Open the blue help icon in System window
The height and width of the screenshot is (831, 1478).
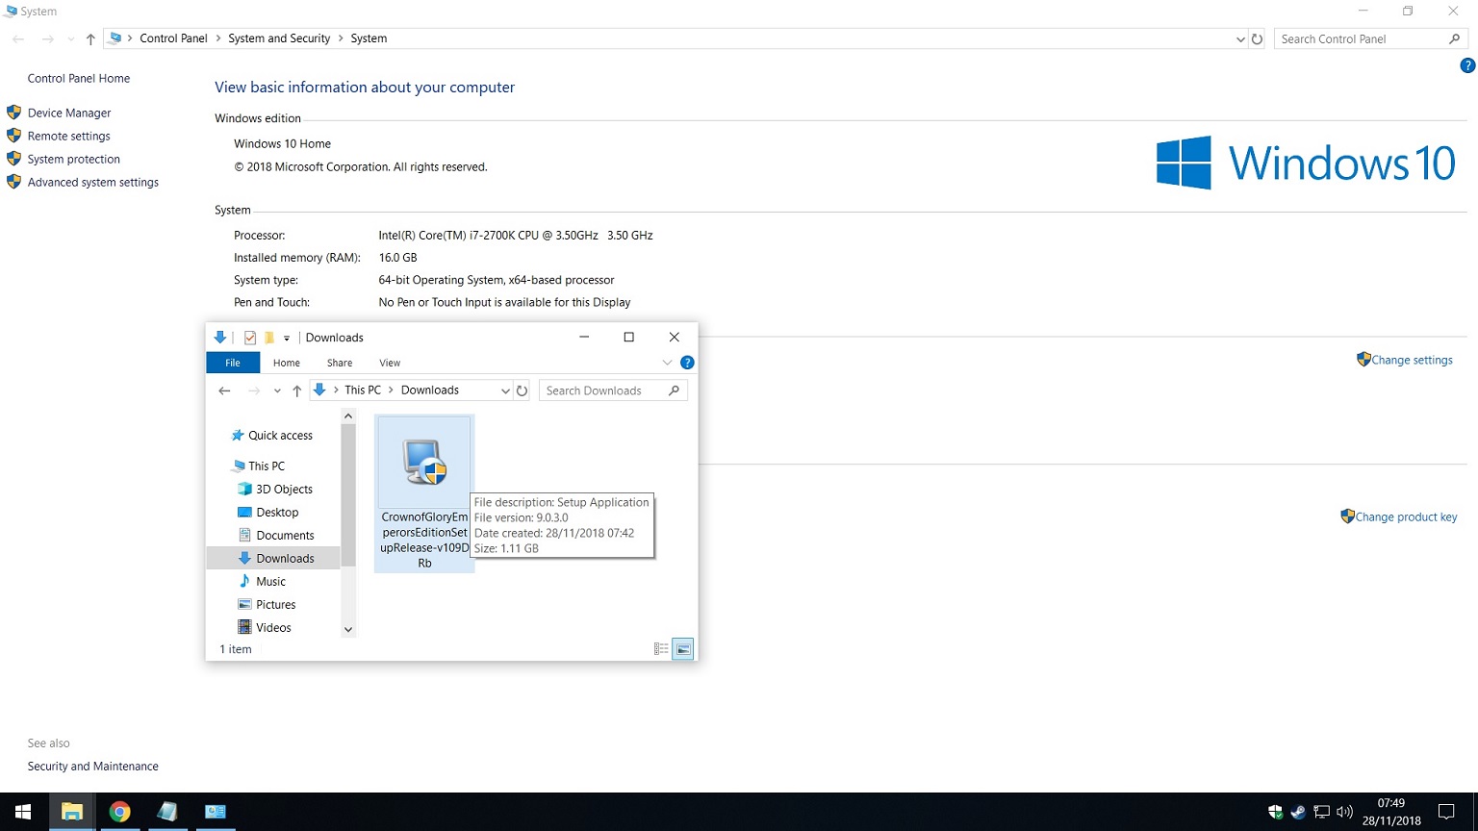1467,65
